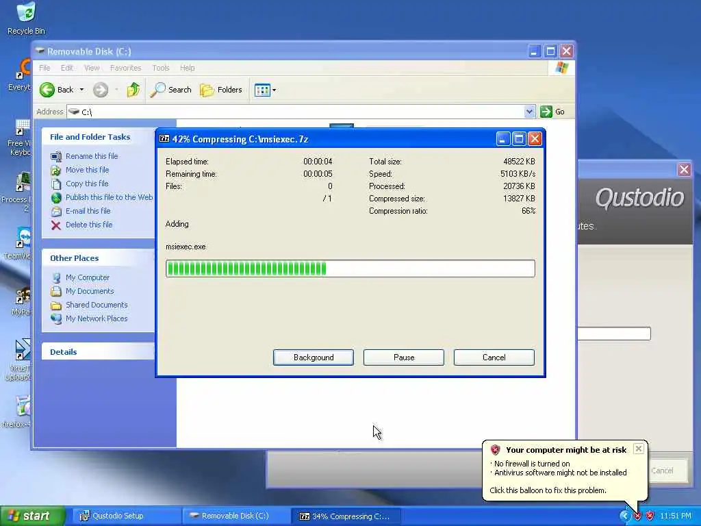
Task: Send compression to Background
Action: [314, 358]
